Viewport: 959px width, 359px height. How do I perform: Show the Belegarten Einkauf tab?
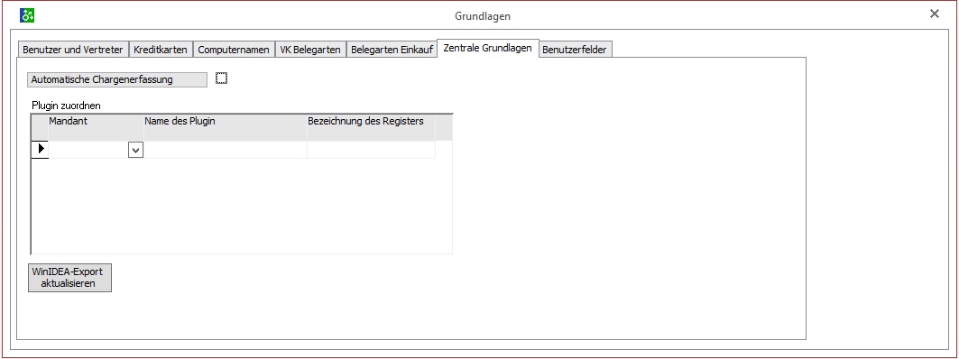pyautogui.click(x=392, y=50)
